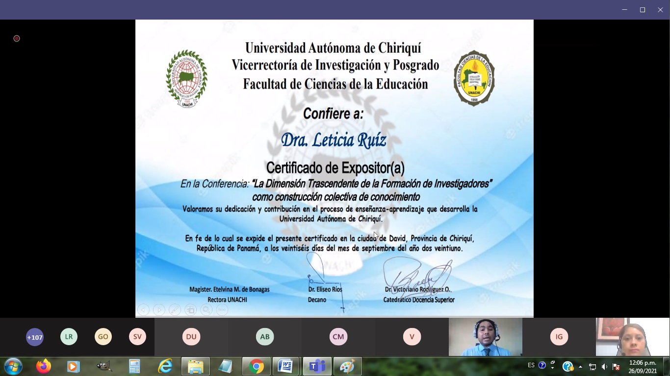
Task: Open the volume speaker tray icon
Action: [604, 367]
